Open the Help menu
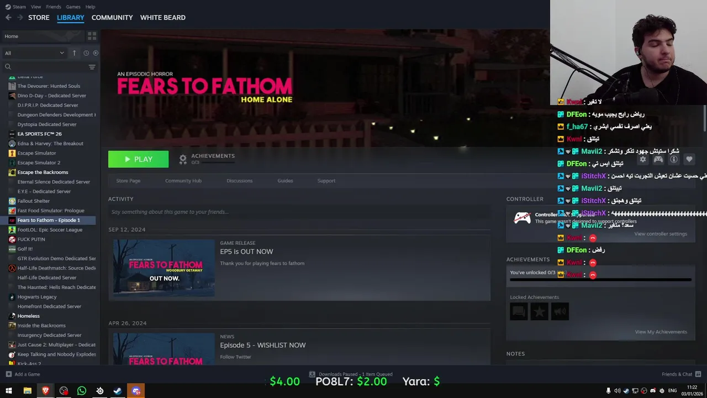This screenshot has height=398, width=707. coord(91,7)
